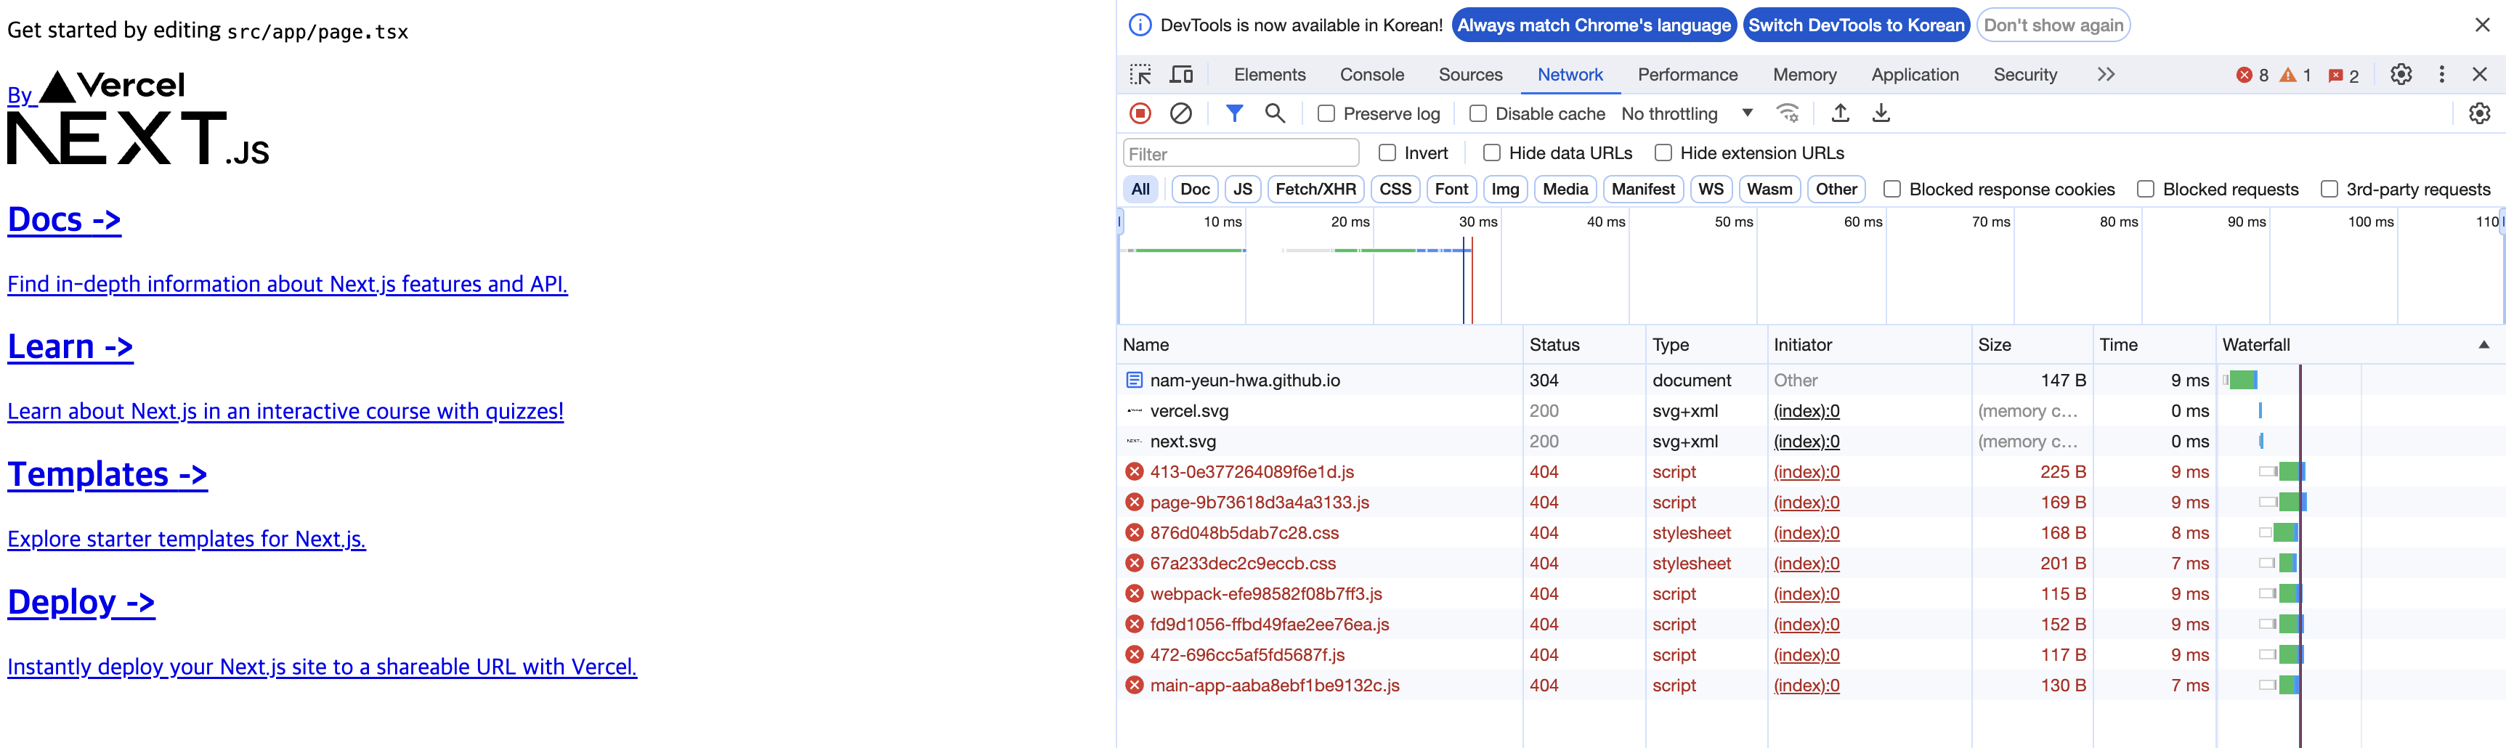This screenshot has width=2506, height=748.
Task: Open the No throttling dropdown
Action: [1688, 114]
